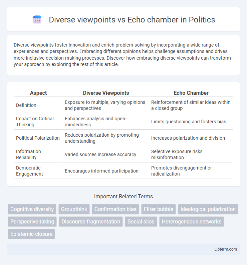Click the Ideological polarization tag
This screenshot has height=265, width=247.
point(208,209)
